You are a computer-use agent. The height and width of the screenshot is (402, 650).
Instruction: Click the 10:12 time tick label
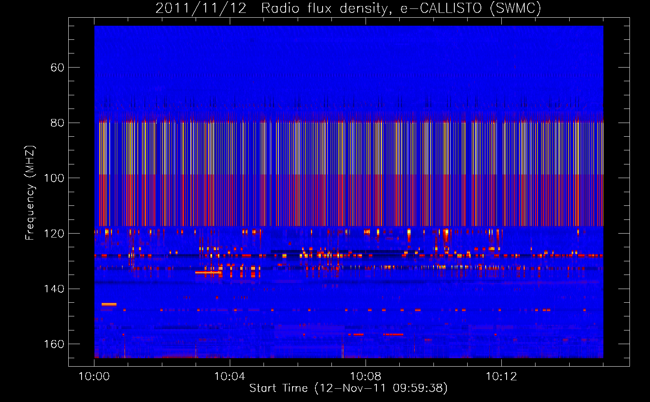click(501, 377)
